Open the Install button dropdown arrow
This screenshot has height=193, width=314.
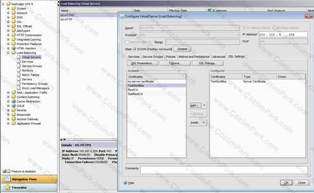[203, 122]
